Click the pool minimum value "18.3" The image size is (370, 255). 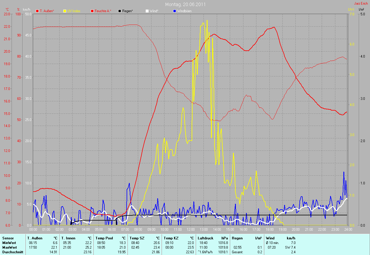(123, 243)
